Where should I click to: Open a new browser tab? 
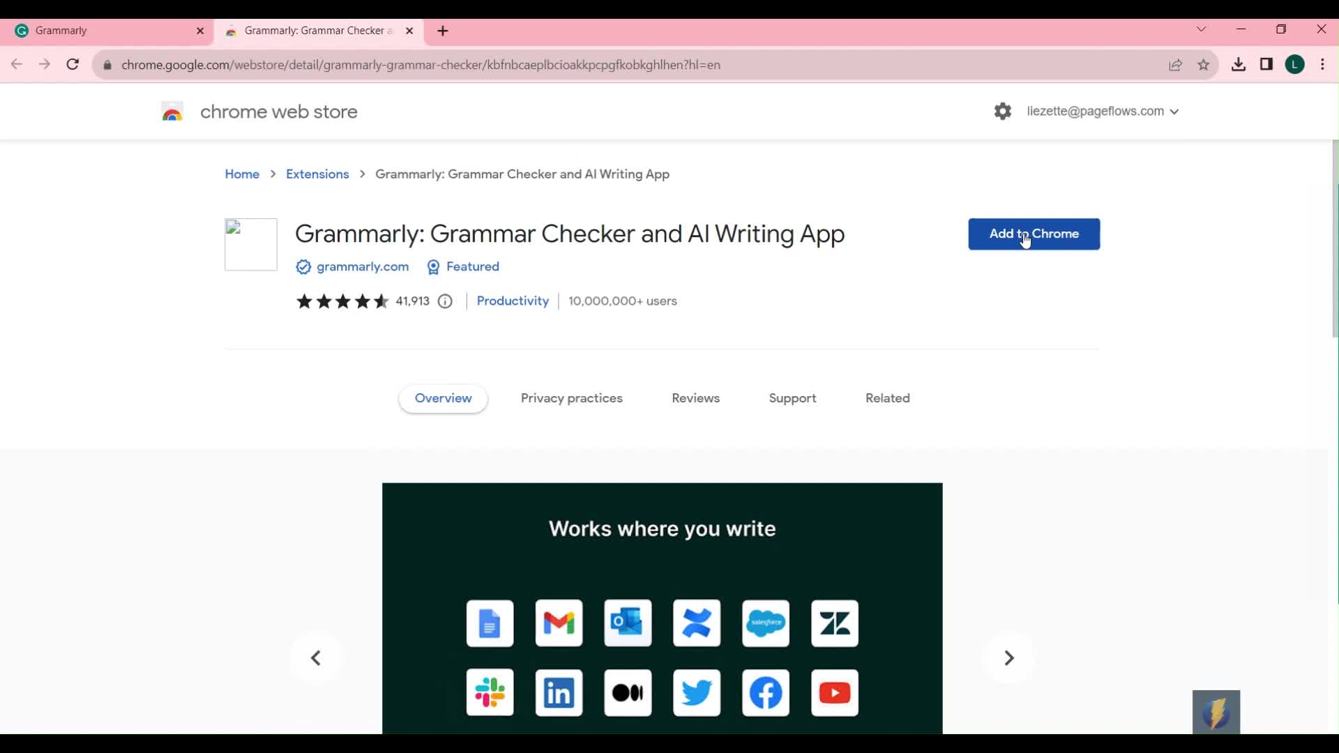coord(443,31)
